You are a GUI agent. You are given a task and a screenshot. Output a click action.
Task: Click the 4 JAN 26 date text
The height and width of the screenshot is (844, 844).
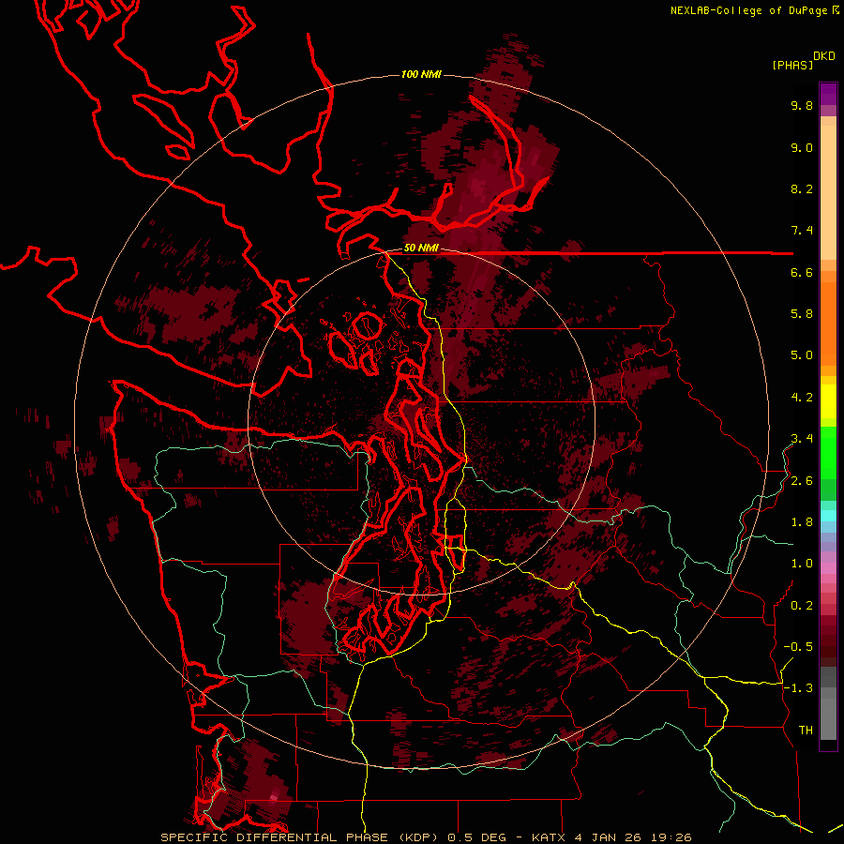pos(610,837)
